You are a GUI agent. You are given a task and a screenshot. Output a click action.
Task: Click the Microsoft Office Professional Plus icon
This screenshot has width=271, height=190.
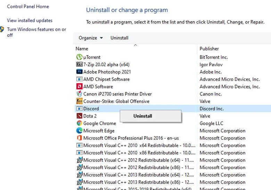tap(79, 138)
